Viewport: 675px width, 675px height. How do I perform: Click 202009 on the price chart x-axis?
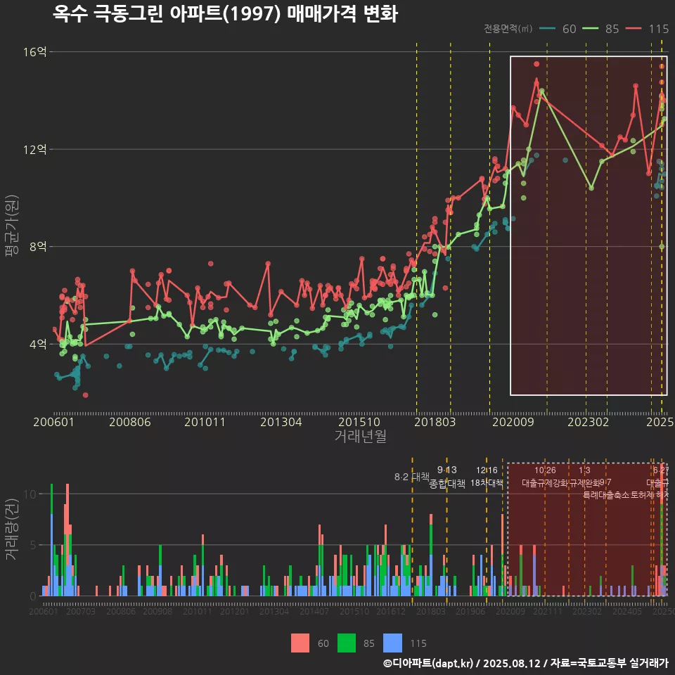point(513,422)
